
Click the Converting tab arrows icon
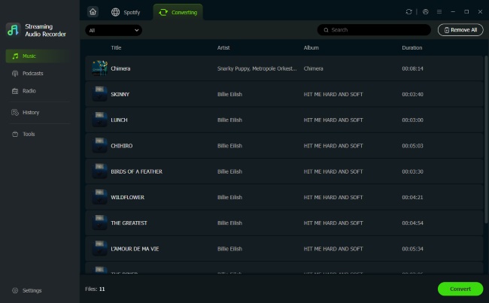point(163,12)
